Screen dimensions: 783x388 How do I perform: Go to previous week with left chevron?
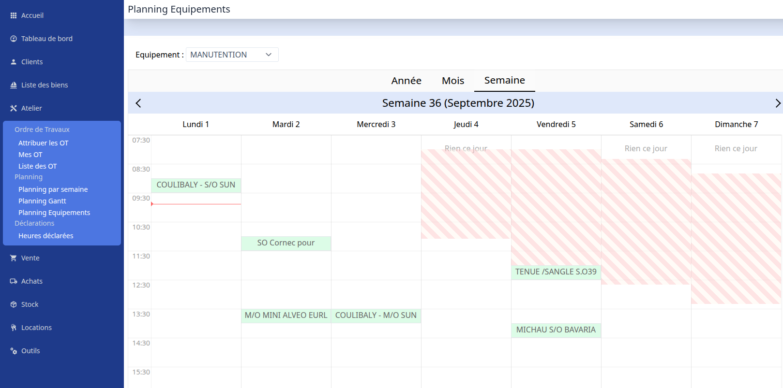[x=138, y=103]
